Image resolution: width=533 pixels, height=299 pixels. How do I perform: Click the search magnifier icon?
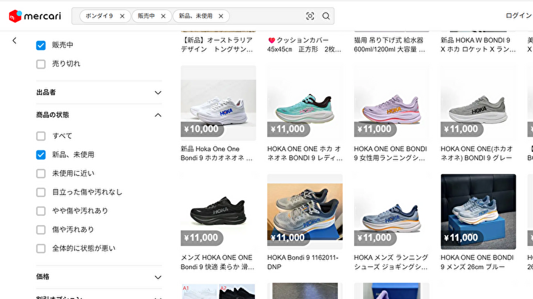[x=326, y=16]
